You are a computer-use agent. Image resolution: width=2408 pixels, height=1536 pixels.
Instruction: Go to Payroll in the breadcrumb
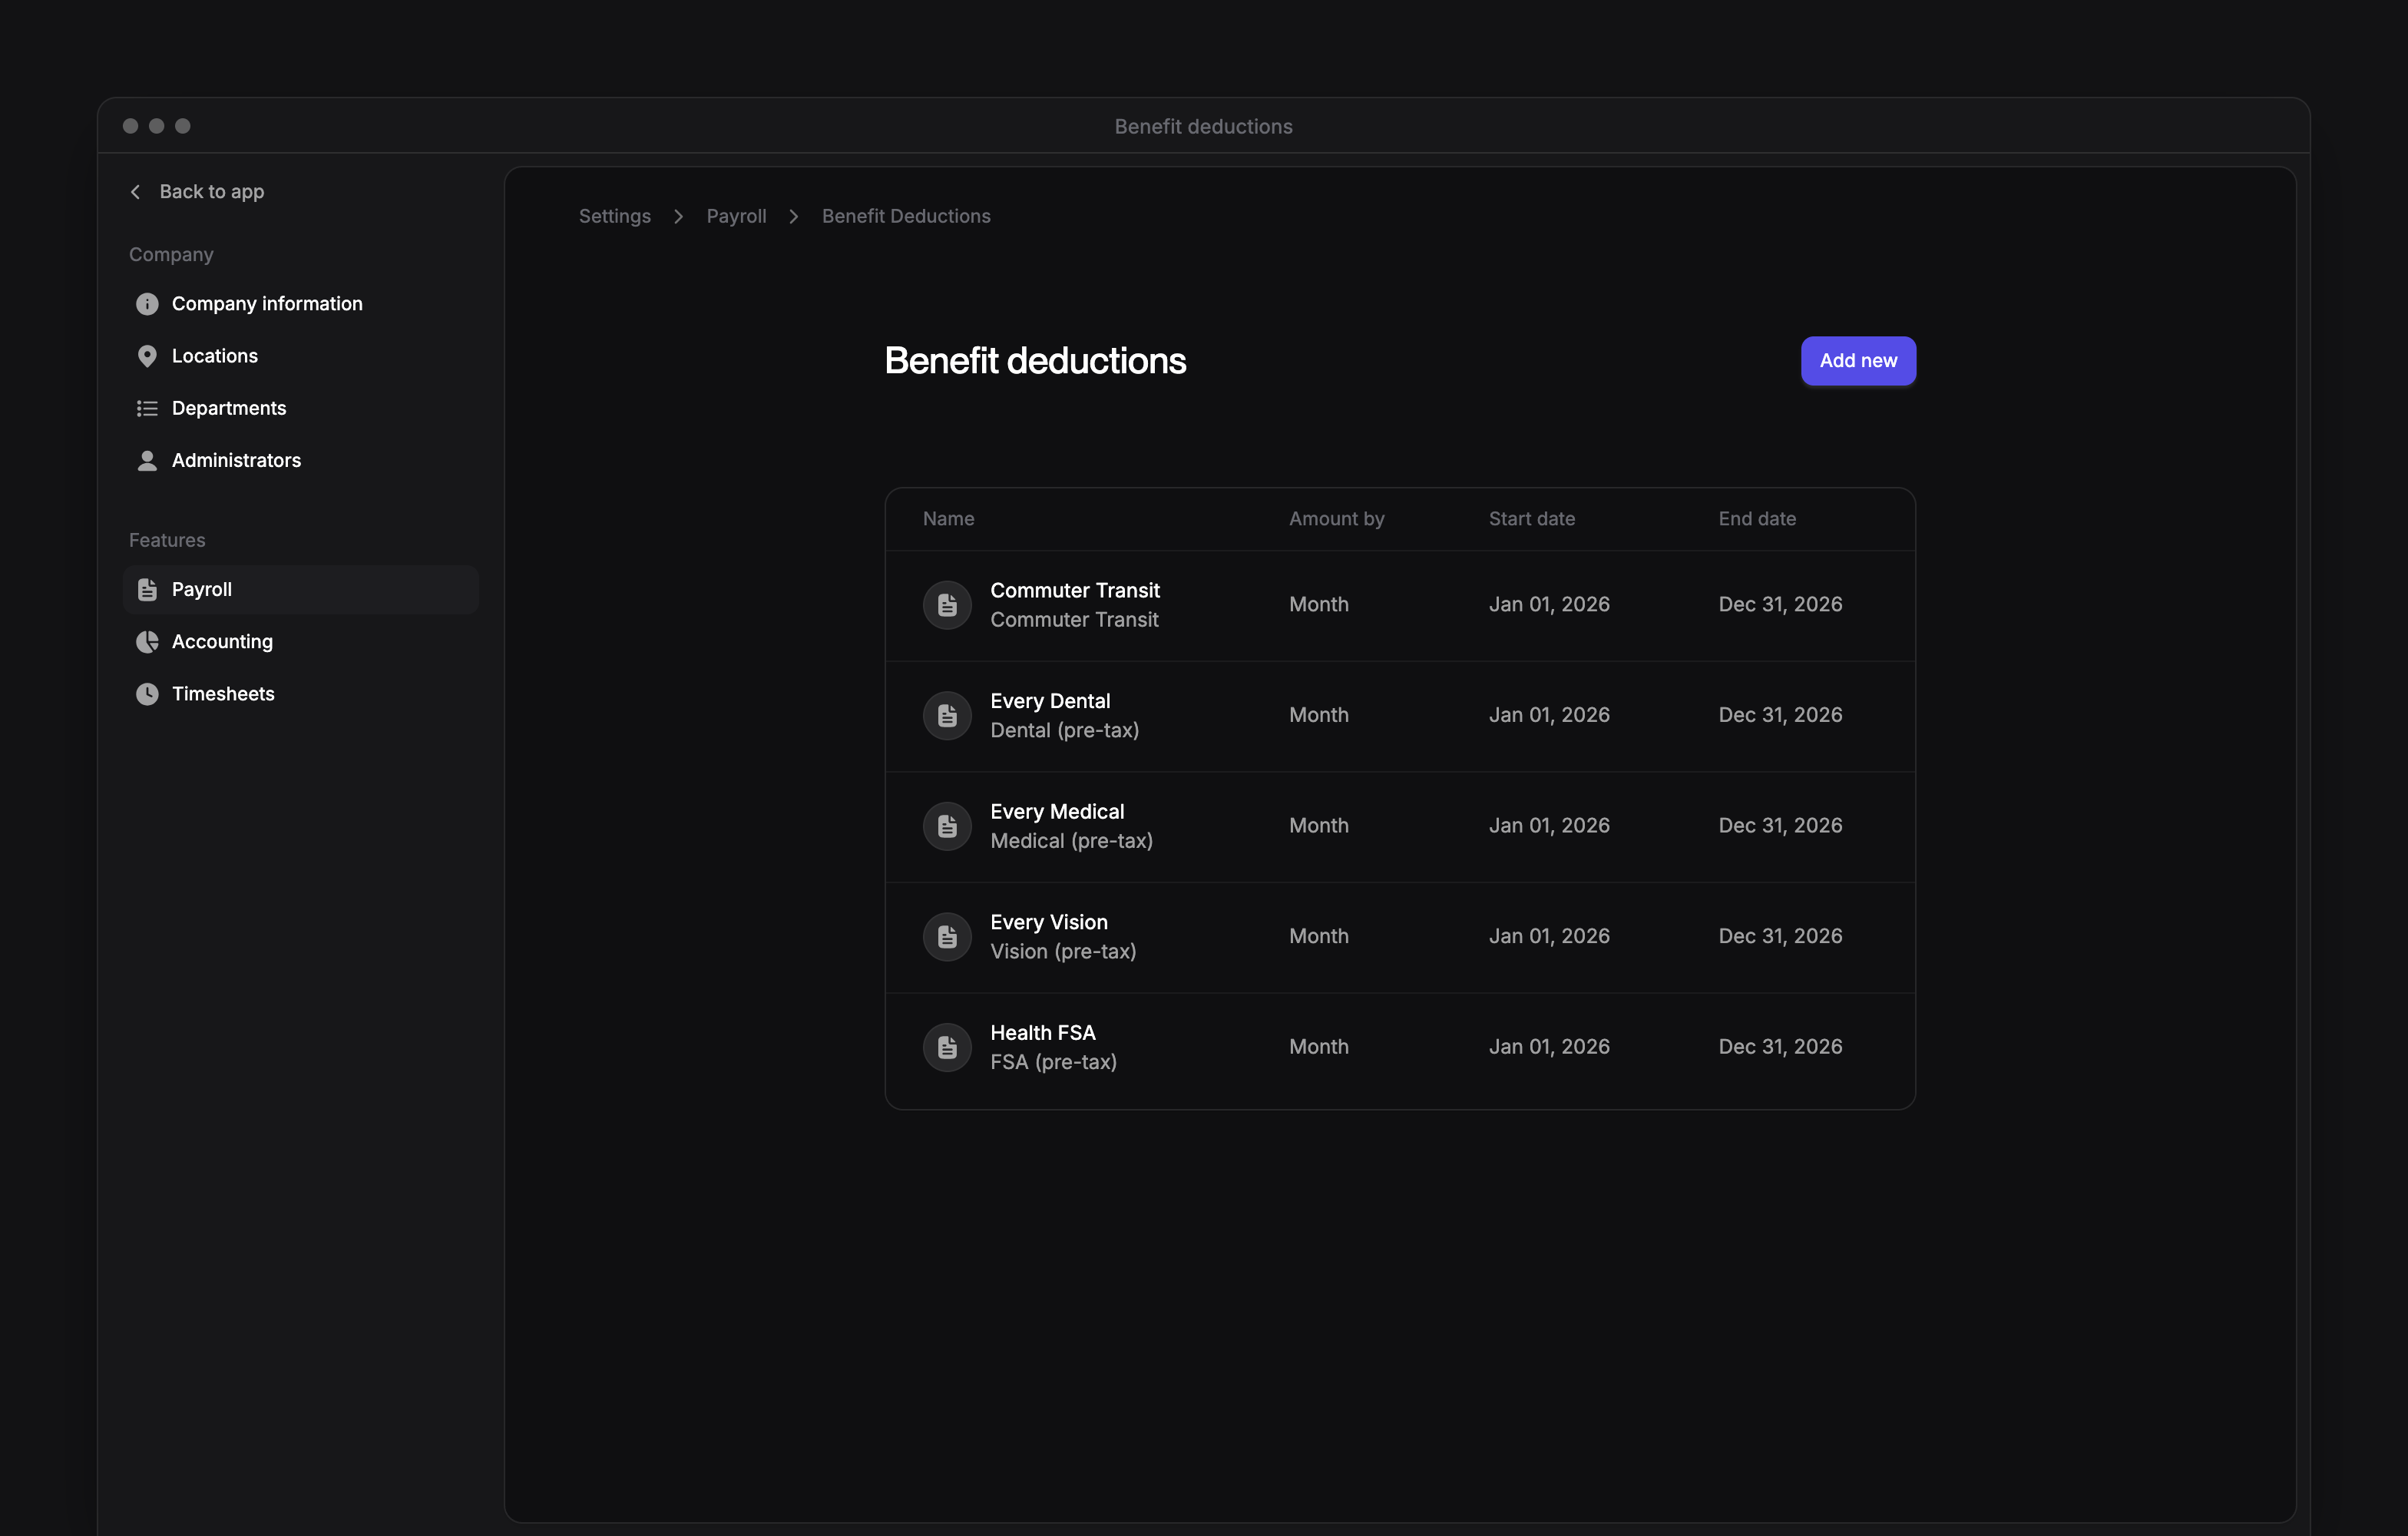[x=736, y=216]
